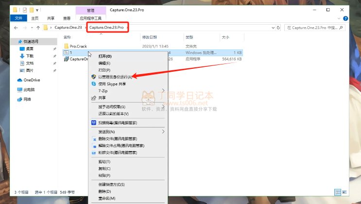361x204 pixels.
Task: Choose 使用 Skype 共享 in the context menu
Action: pos(112,84)
